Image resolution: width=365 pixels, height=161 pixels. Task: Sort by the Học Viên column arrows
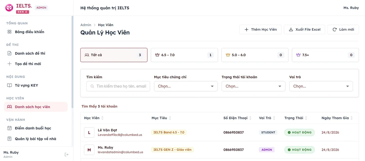coord(102,118)
